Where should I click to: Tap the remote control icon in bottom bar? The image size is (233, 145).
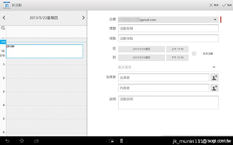(121, 141)
